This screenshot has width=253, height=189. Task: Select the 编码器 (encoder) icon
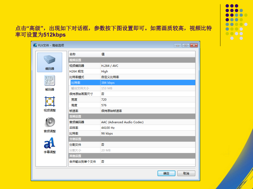point(50,62)
